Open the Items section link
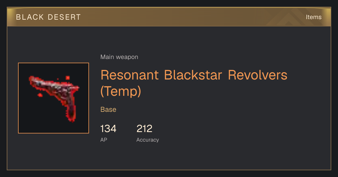 click(x=313, y=17)
